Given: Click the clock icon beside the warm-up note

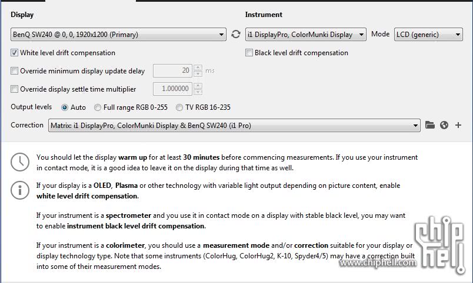Looking at the screenshot, I should [x=21, y=162].
